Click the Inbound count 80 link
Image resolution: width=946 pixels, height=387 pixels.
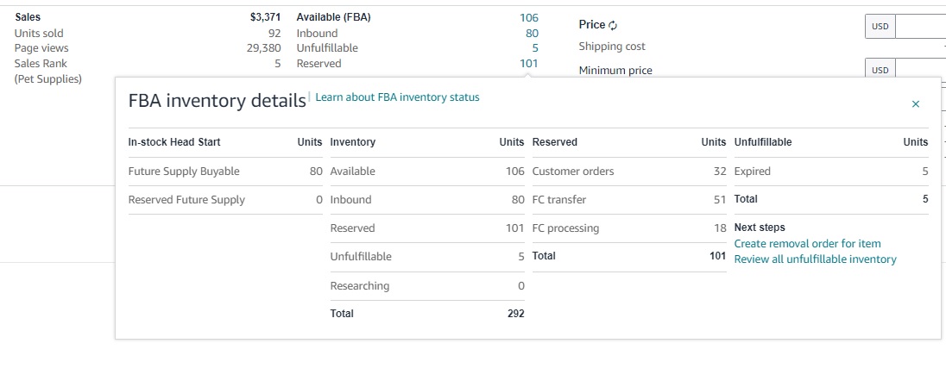(x=532, y=33)
